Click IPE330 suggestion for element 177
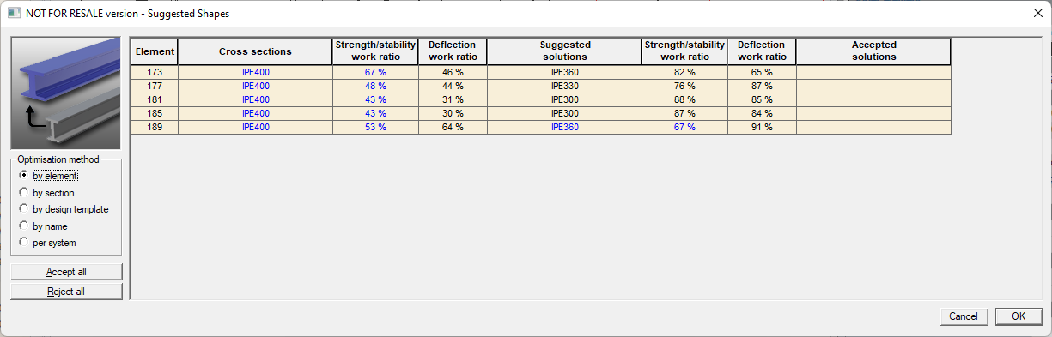Image resolution: width=1052 pixels, height=337 pixels. [x=564, y=86]
